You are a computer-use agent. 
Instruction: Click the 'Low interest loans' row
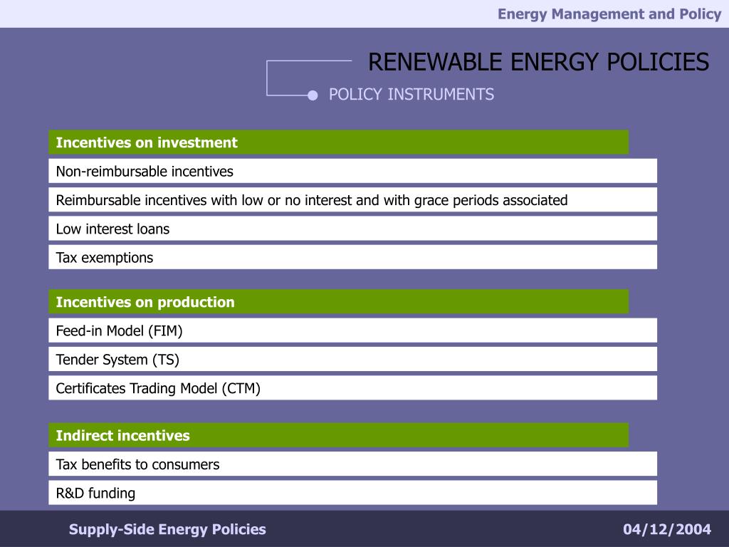353,229
